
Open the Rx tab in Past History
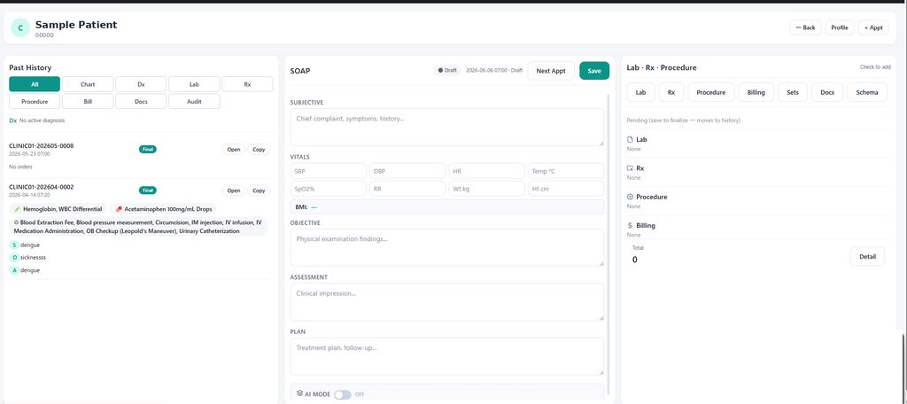coord(248,84)
